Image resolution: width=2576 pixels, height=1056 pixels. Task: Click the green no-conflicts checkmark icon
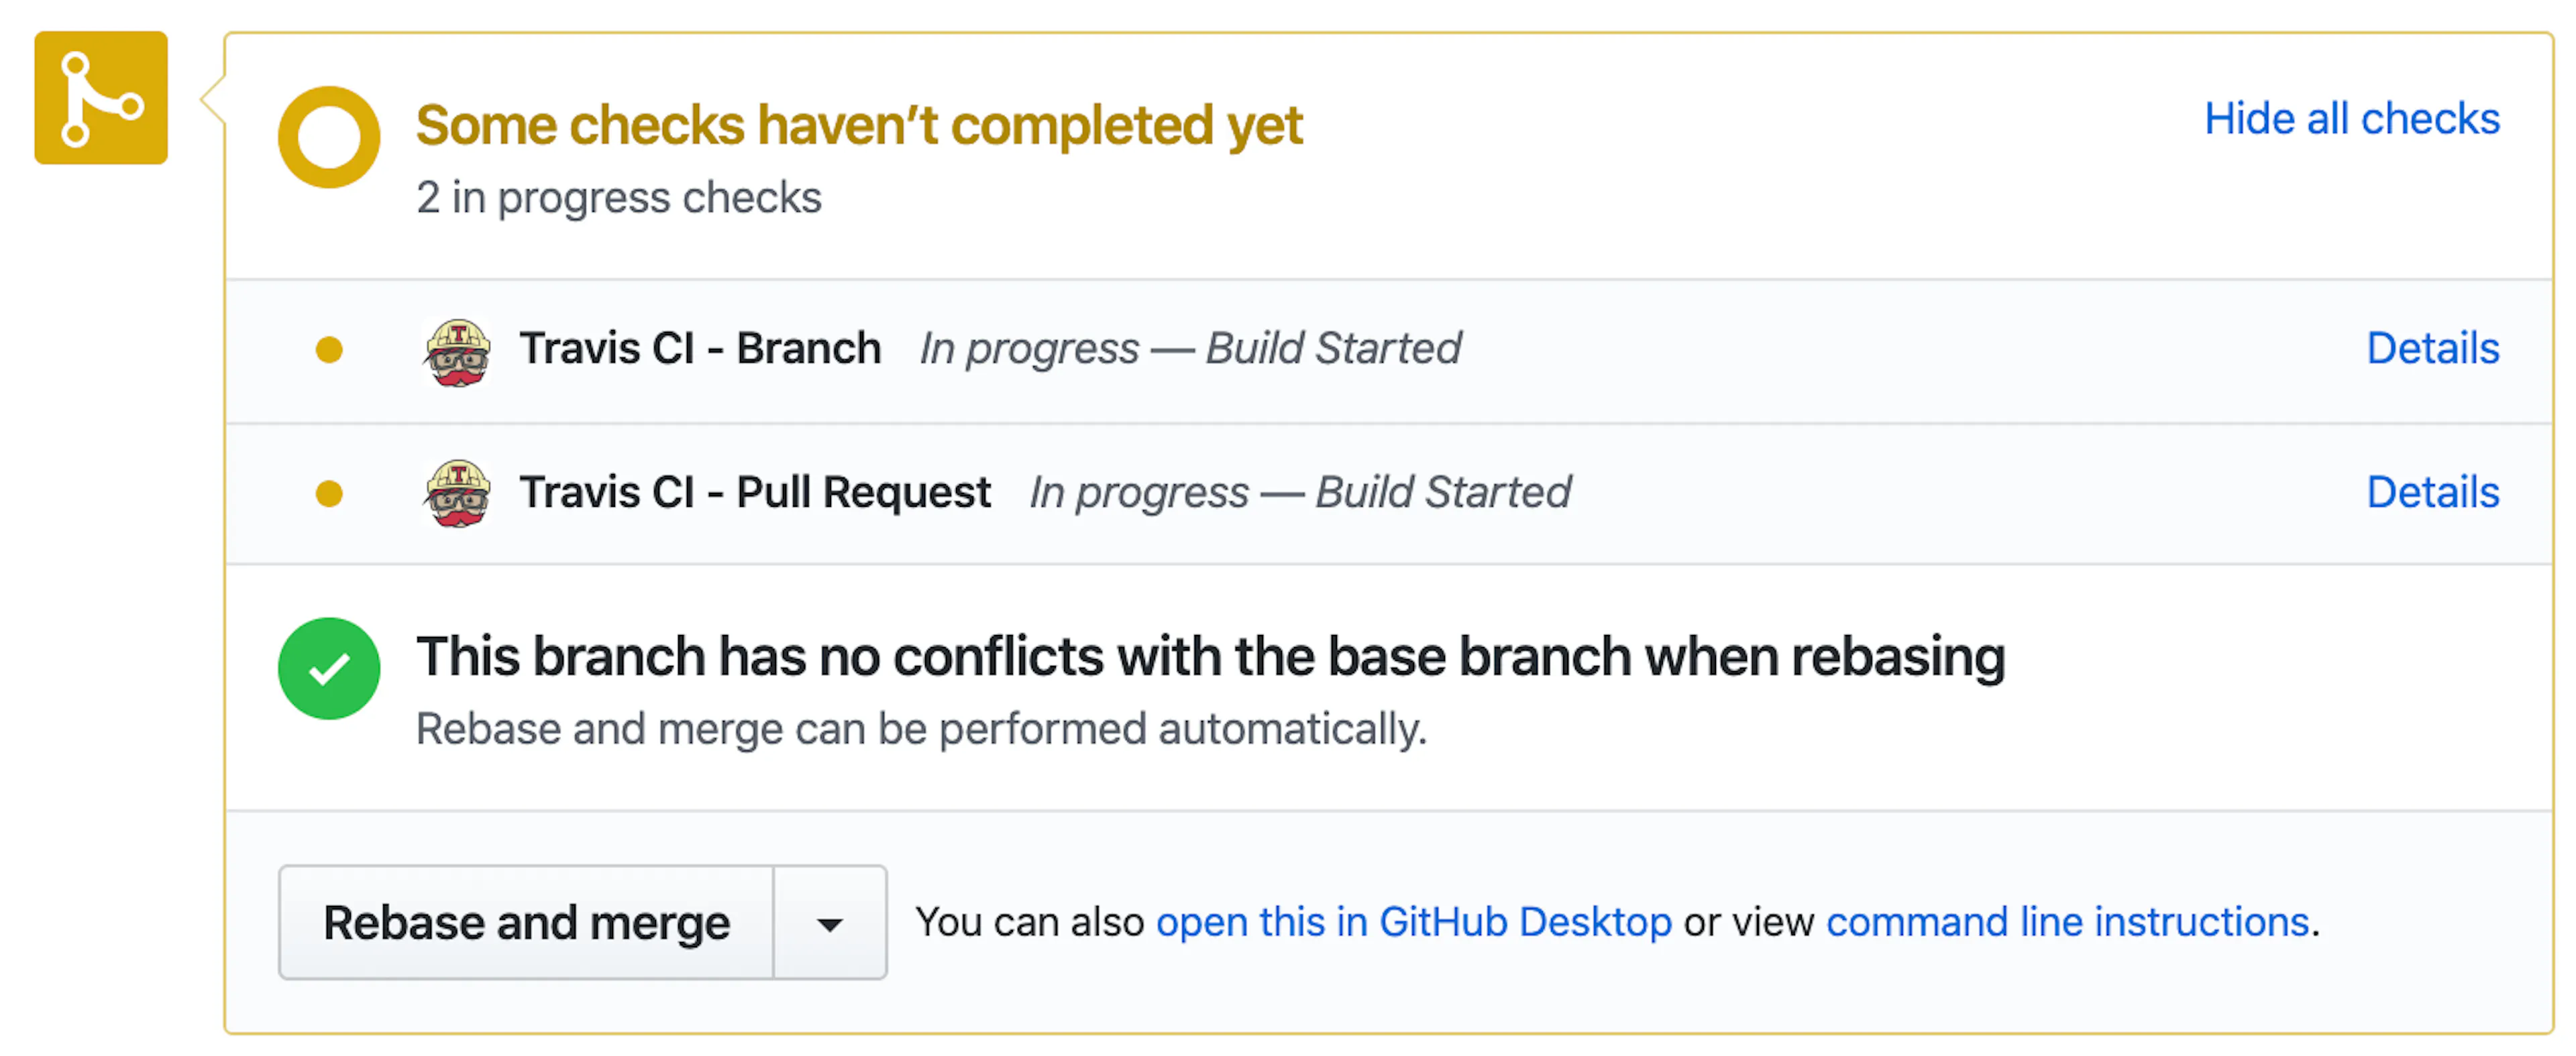click(329, 668)
